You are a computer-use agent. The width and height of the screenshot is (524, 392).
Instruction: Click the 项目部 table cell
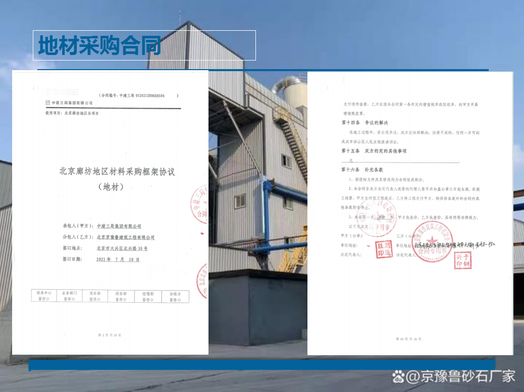[x=95, y=296]
